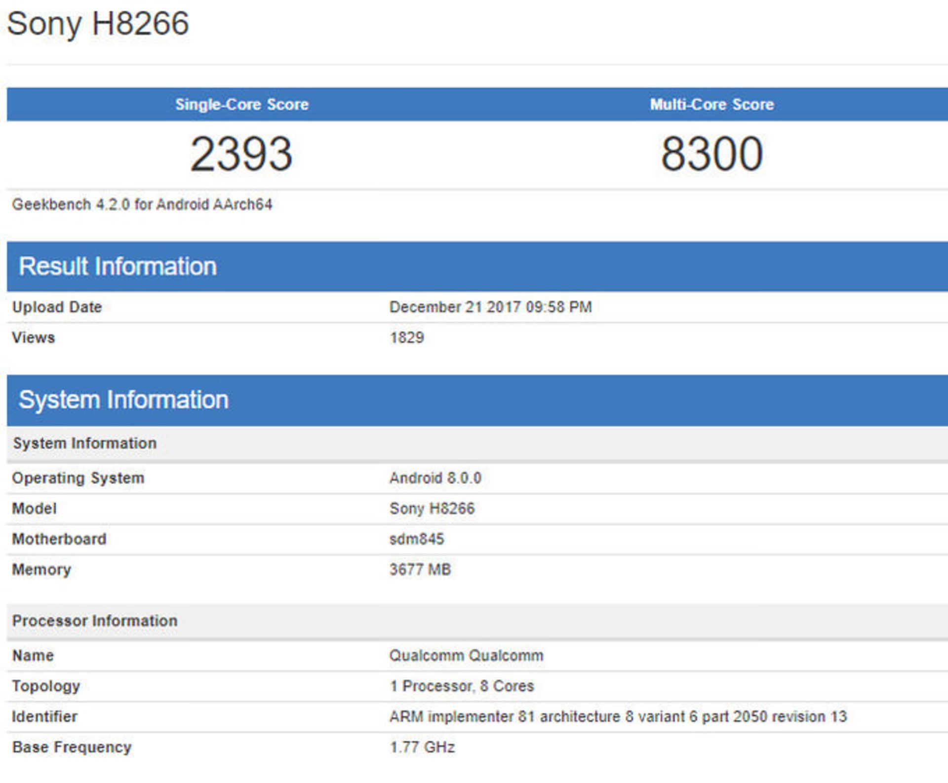Select the Memory row showing 3677 MB
Viewport: 948px width, 783px height.
(420, 569)
